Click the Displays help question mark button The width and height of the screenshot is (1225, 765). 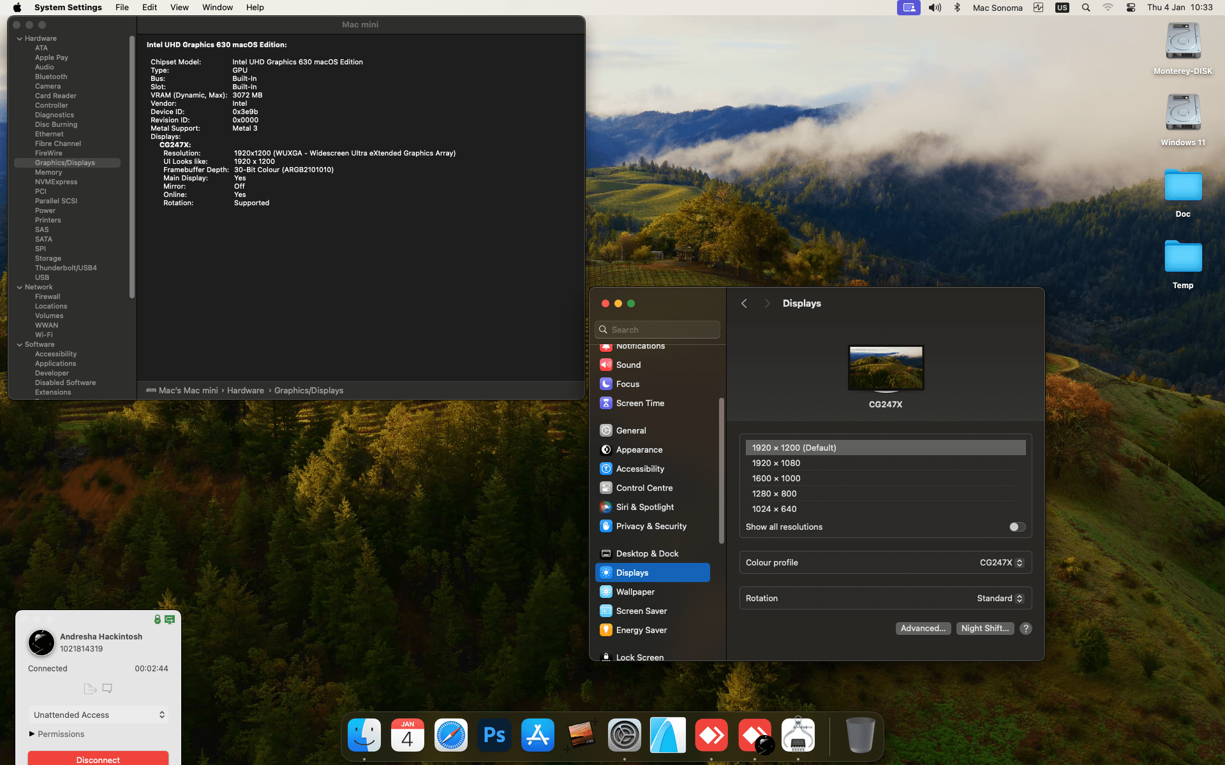pos(1025,629)
